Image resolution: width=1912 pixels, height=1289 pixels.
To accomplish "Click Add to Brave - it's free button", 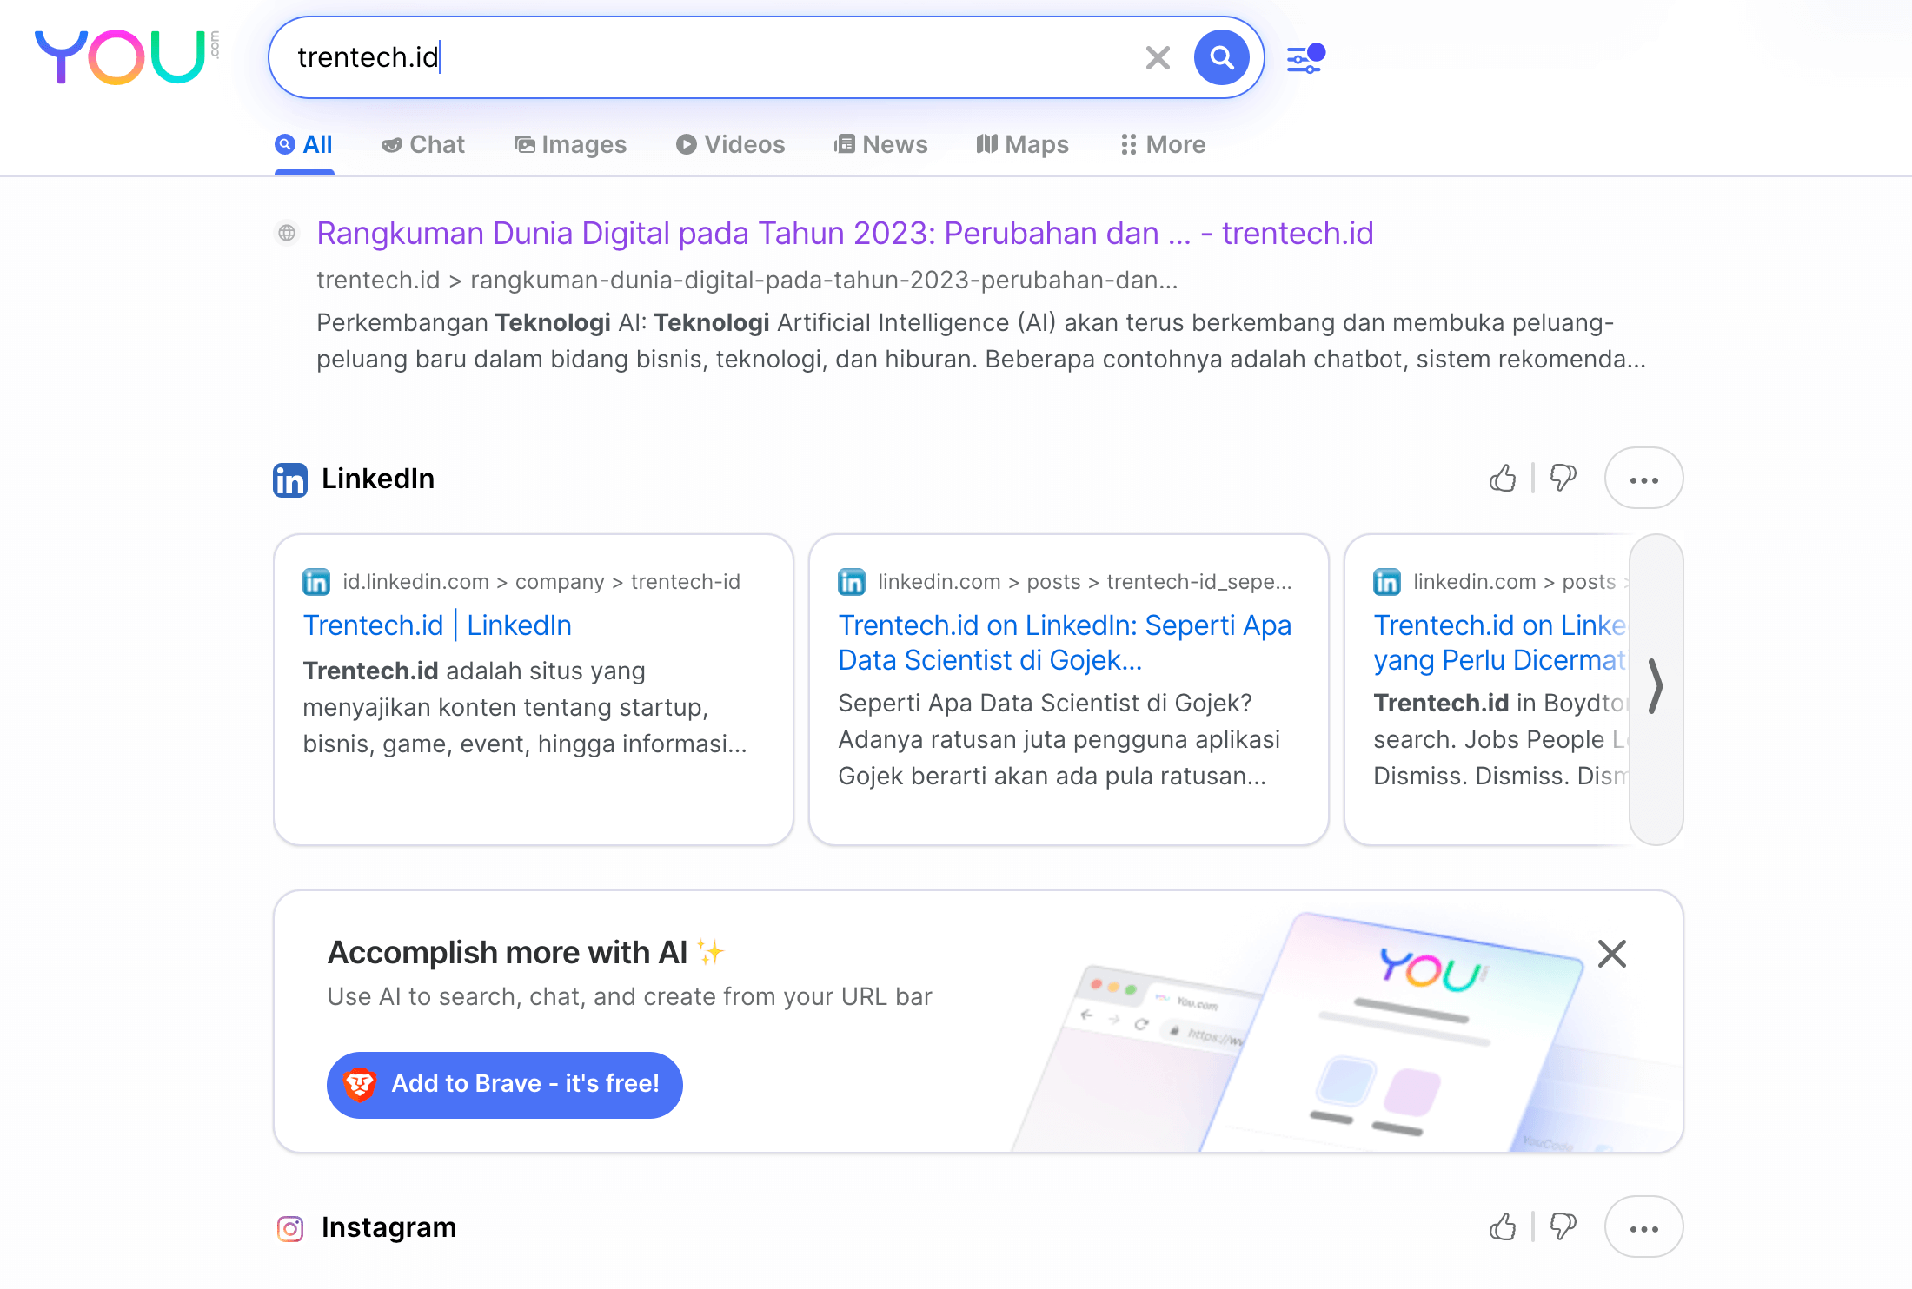I will tap(504, 1084).
